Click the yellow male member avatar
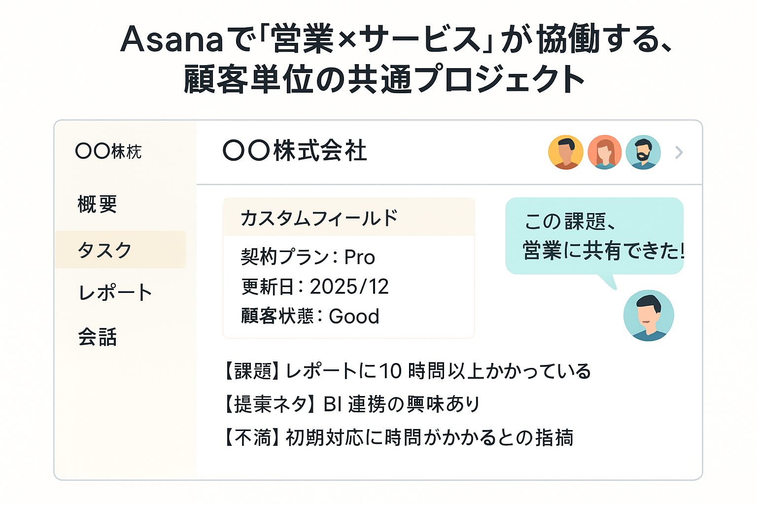 565,152
